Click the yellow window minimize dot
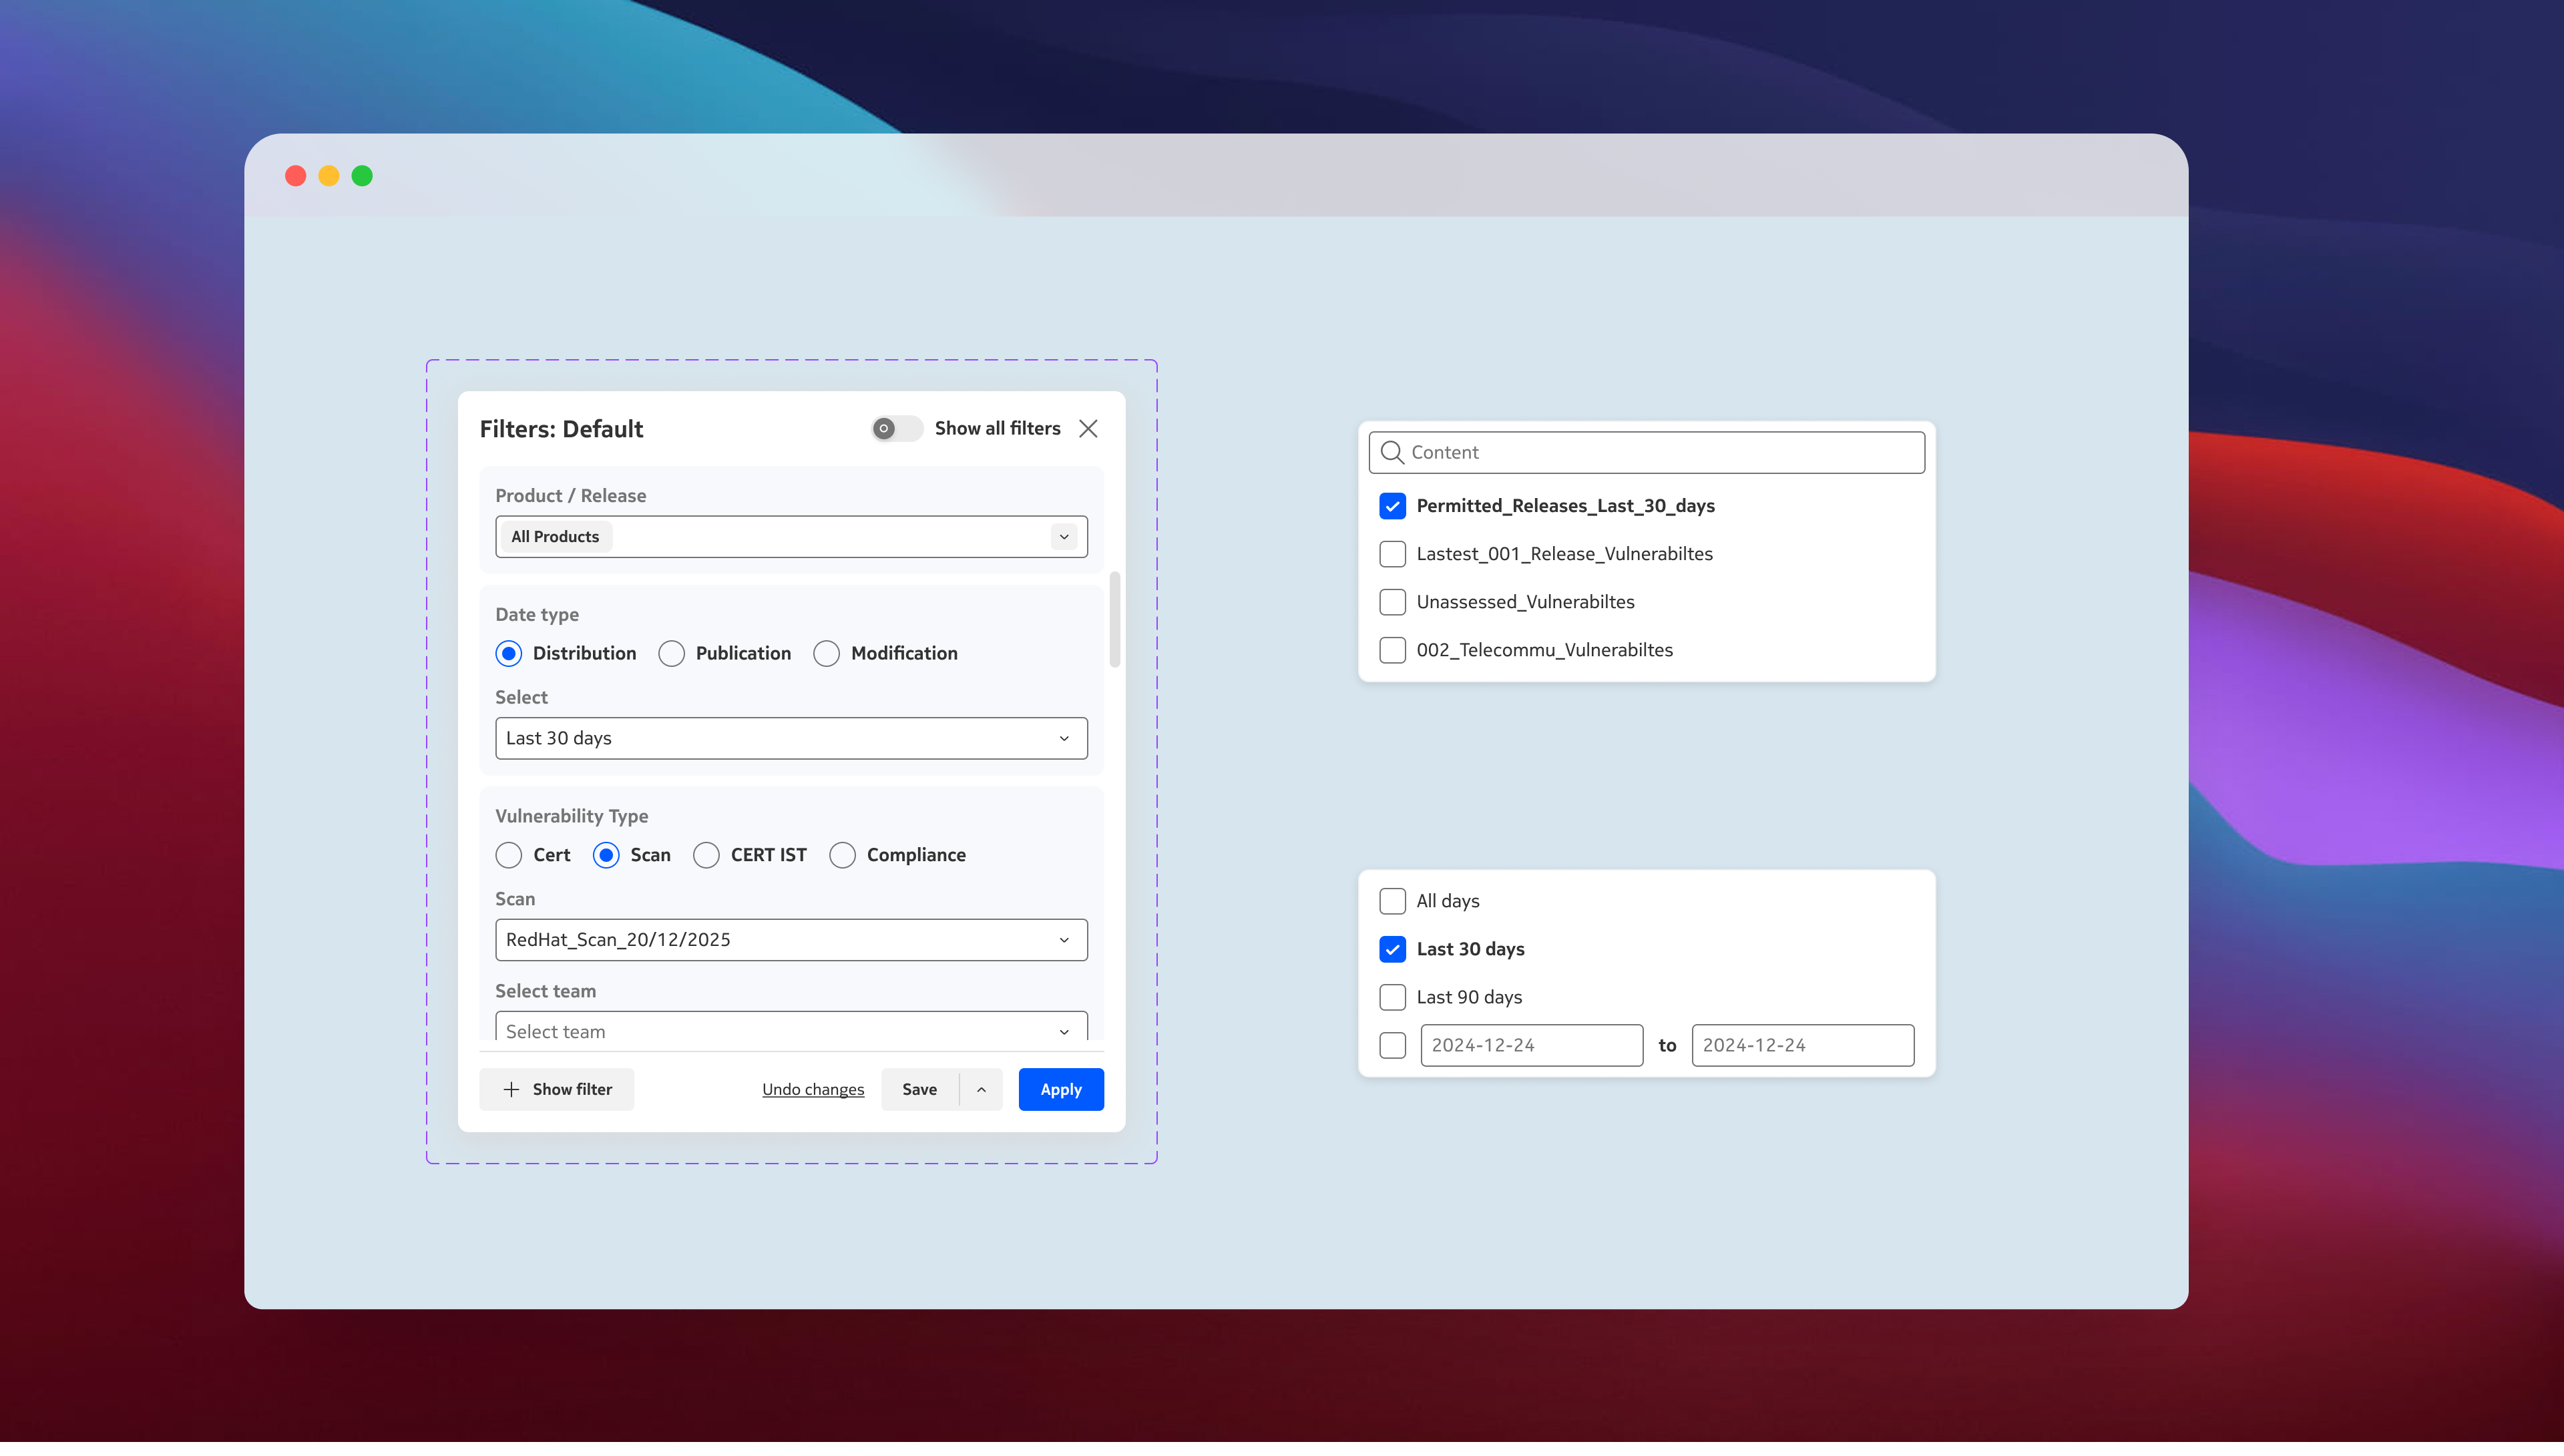 click(x=328, y=176)
